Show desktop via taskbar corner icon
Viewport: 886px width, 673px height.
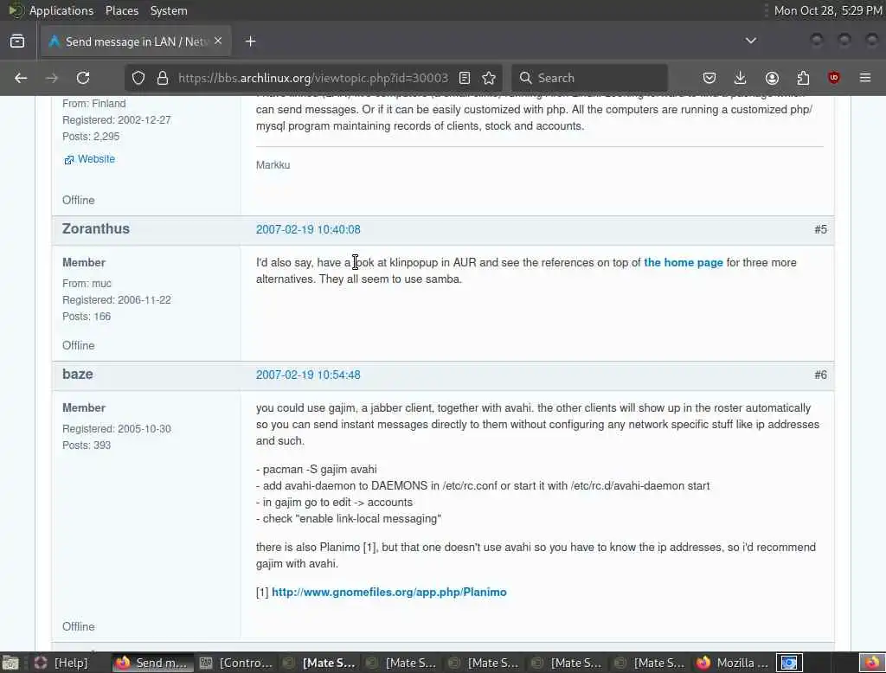[10, 663]
